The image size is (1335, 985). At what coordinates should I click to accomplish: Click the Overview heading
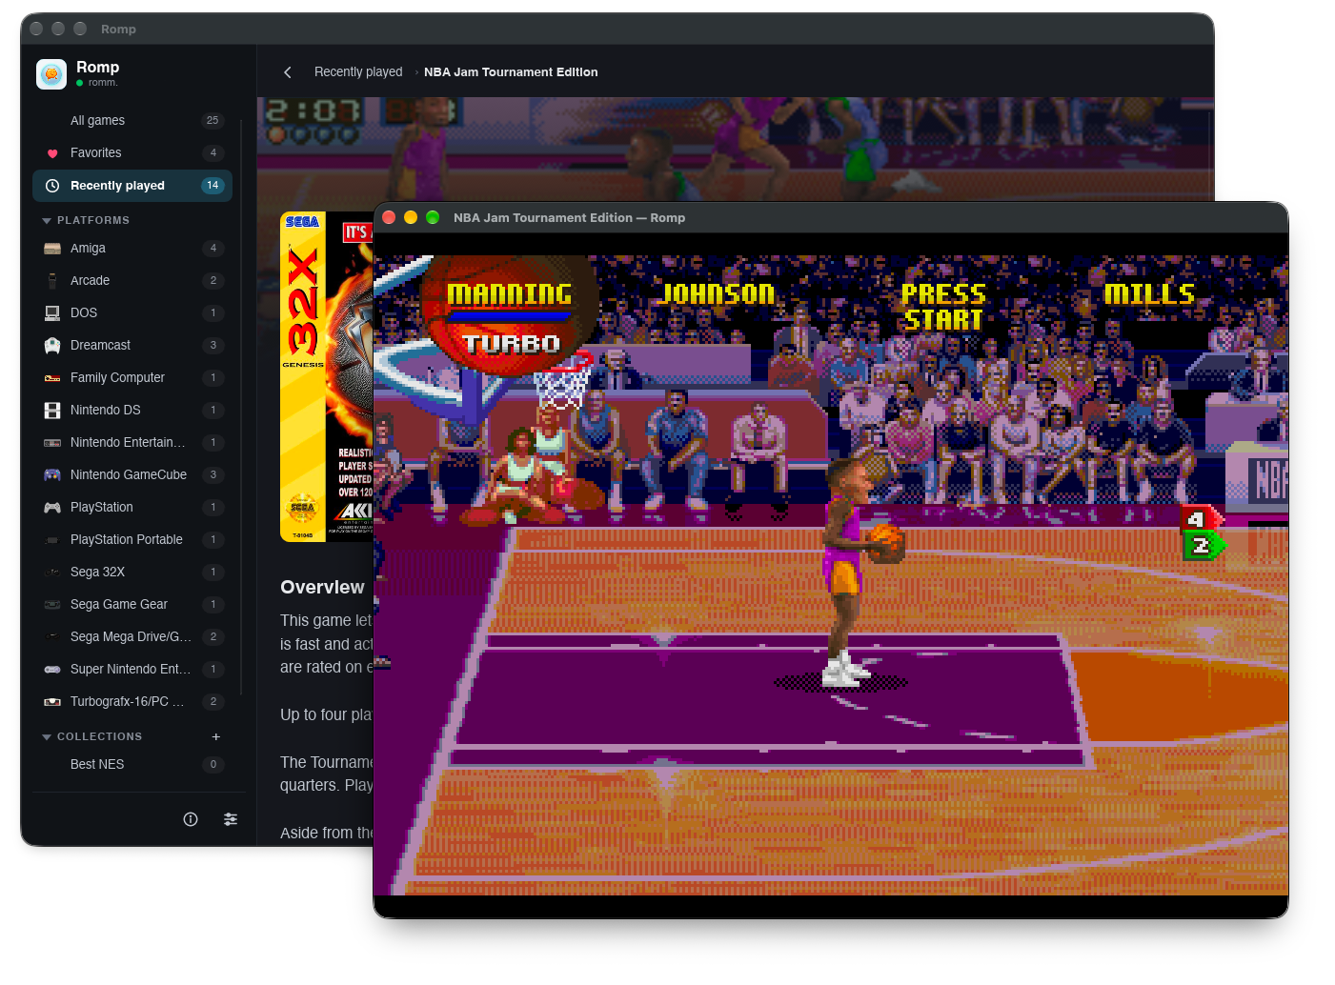(322, 588)
